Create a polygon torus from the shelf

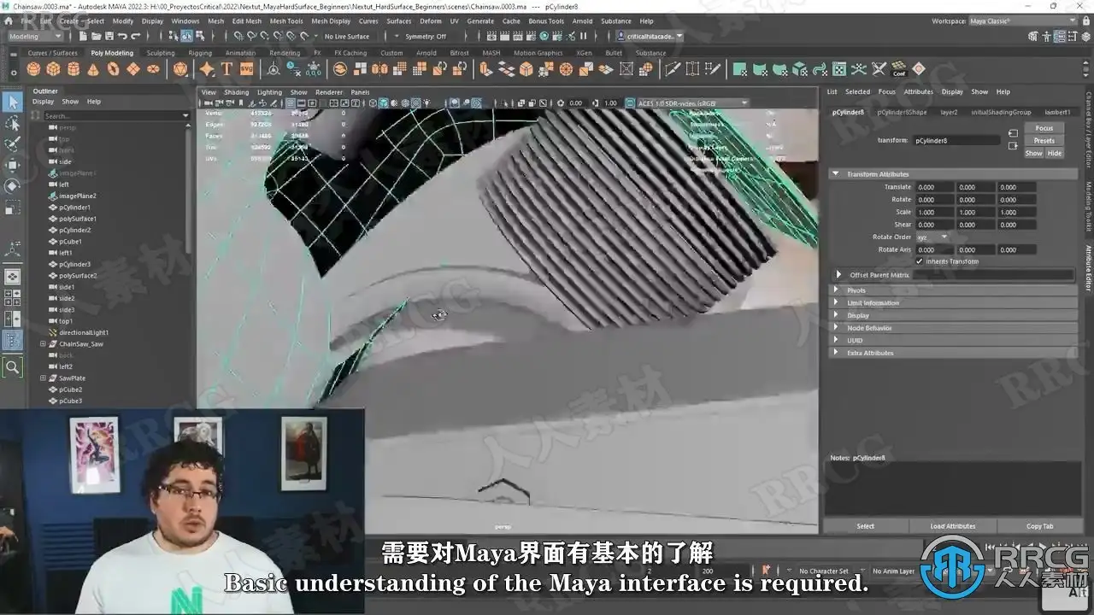112,69
